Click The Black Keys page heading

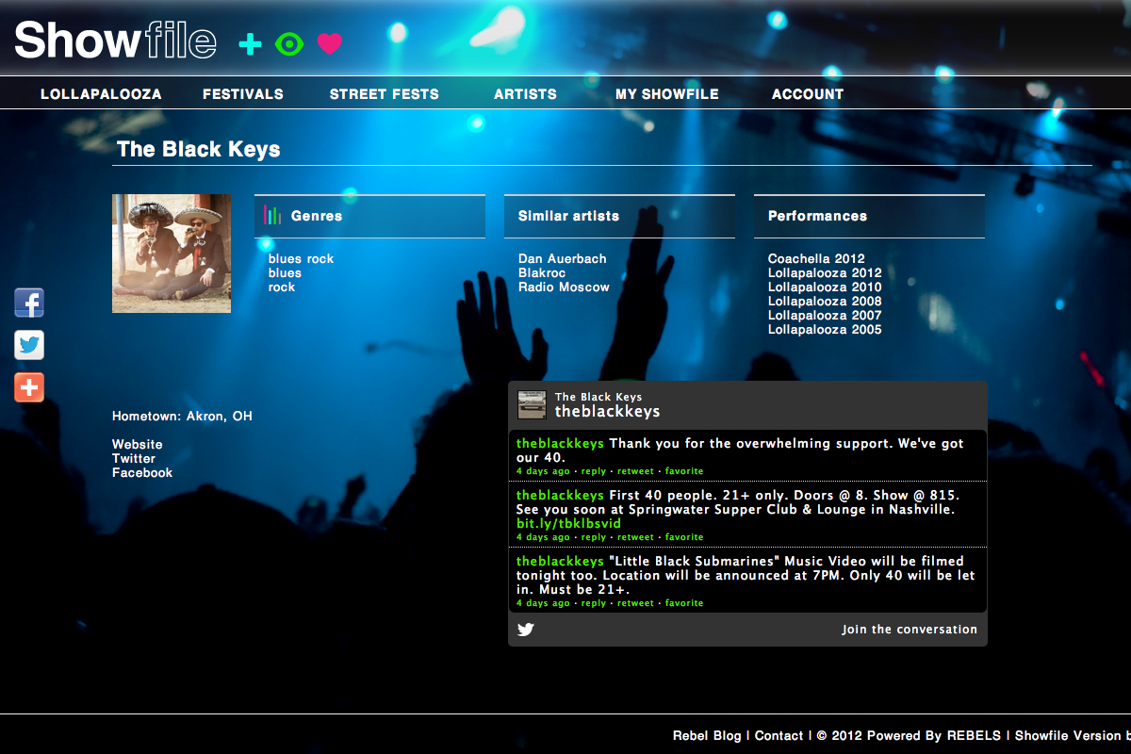(x=199, y=150)
